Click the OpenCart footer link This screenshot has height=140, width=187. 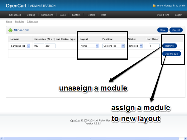(75, 120)
